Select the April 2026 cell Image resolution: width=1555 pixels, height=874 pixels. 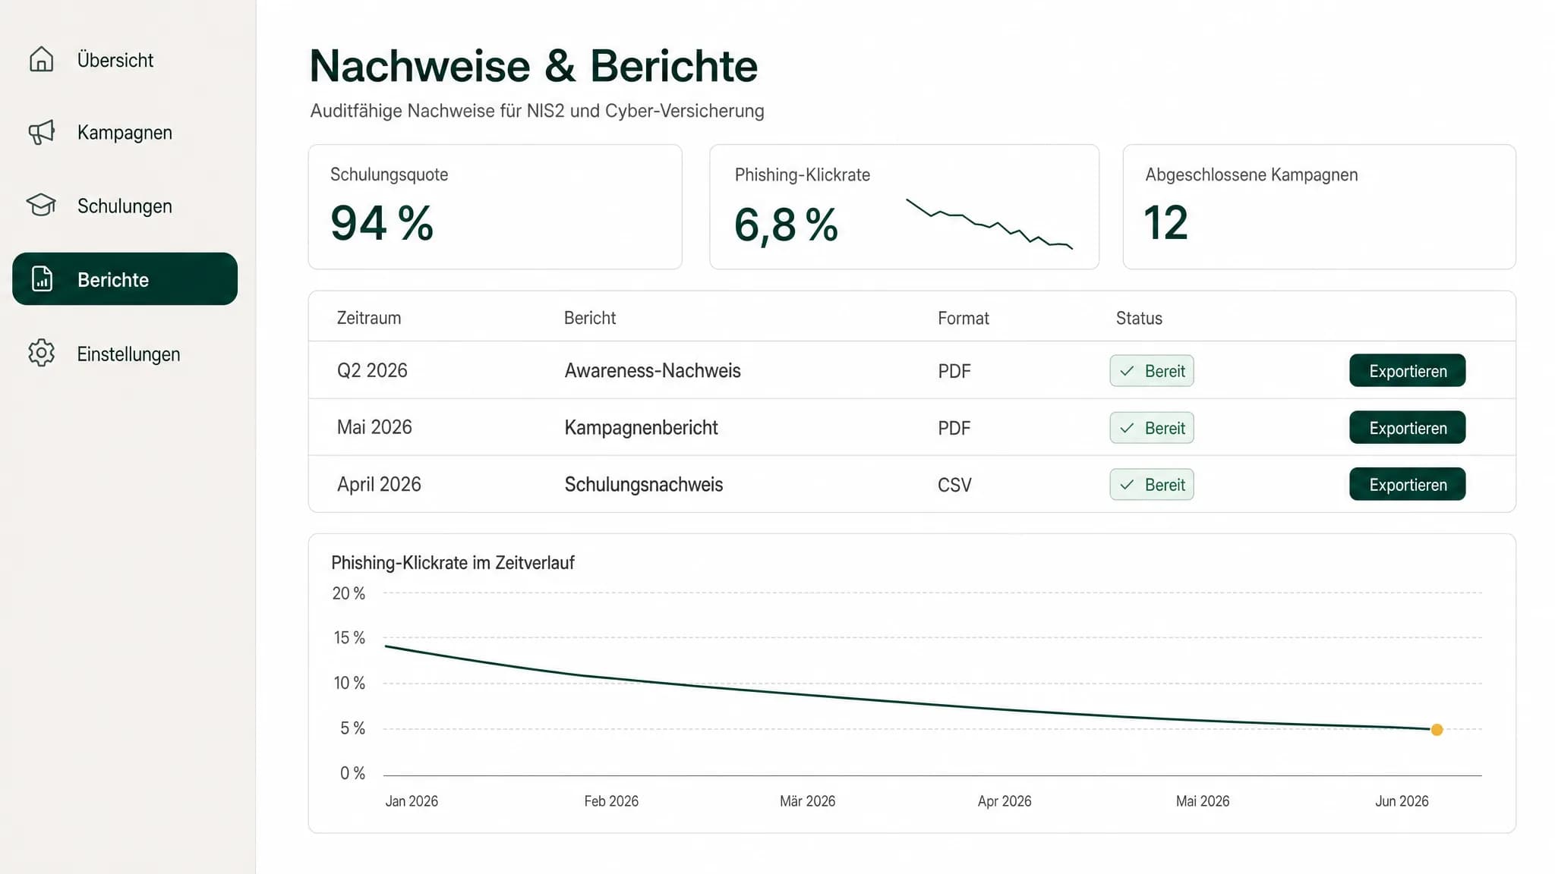[379, 484]
